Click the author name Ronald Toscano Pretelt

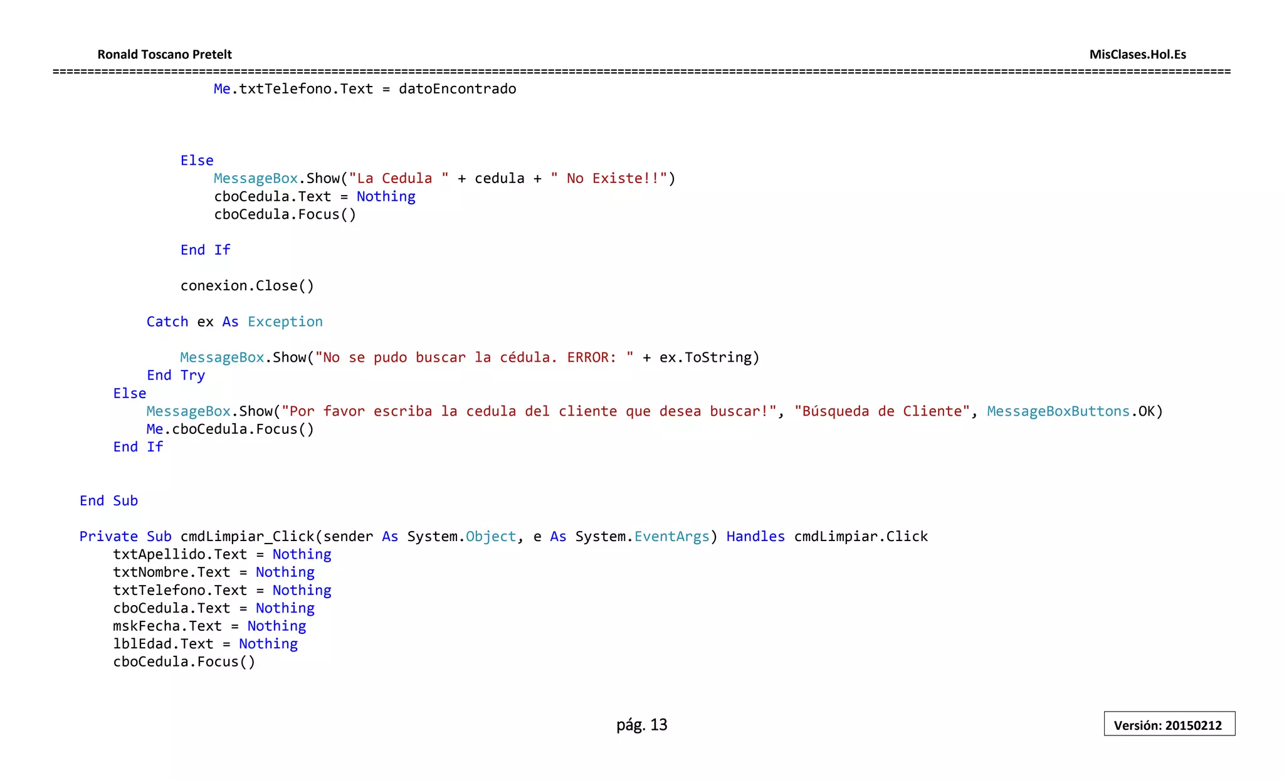164,55
